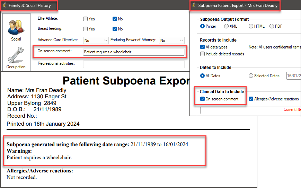
Task: Open the Social section icon
Action: [16, 27]
